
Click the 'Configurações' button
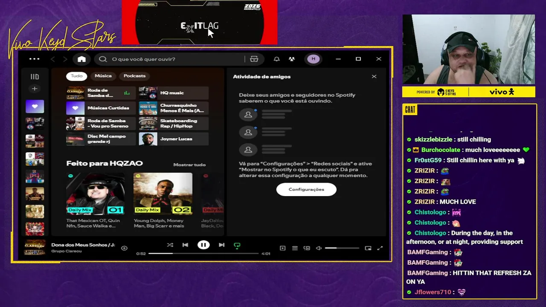click(x=306, y=189)
